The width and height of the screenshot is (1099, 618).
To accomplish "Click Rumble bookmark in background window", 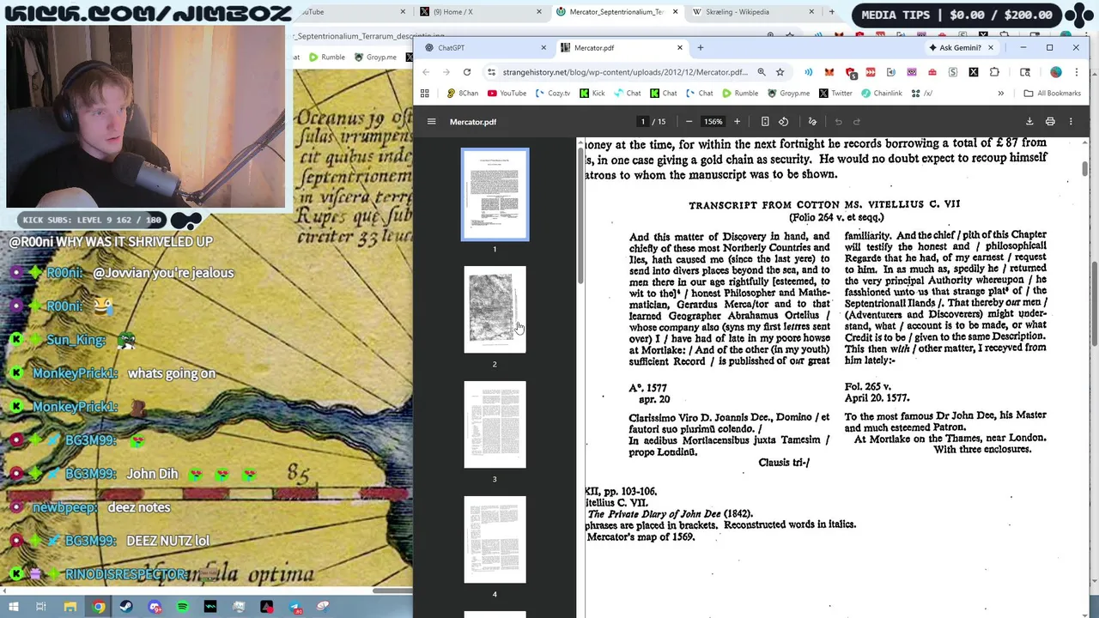I will [327, 58].
